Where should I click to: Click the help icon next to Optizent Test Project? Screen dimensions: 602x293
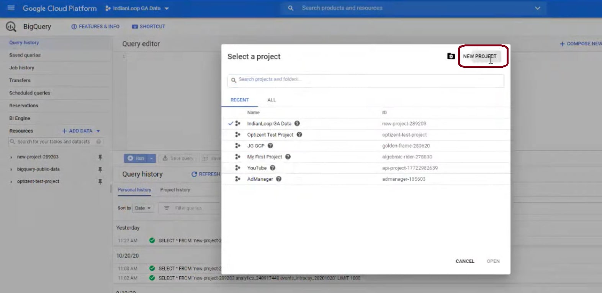299,134
